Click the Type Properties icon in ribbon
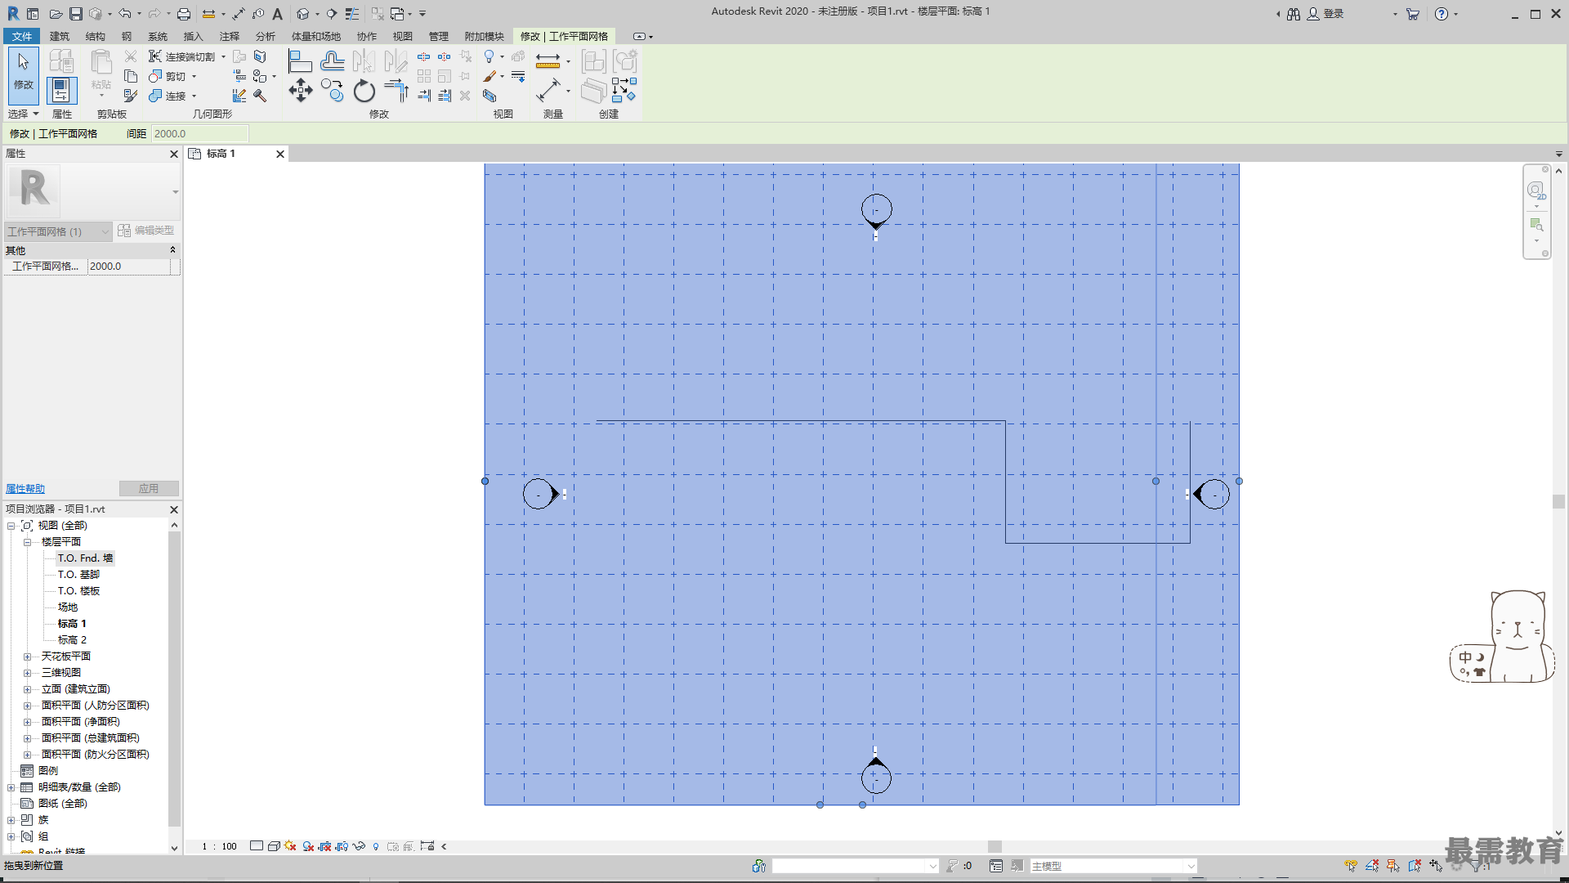 point(61,61)
